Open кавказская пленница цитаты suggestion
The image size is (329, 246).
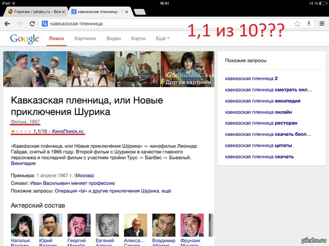click(x=258, y=146)
